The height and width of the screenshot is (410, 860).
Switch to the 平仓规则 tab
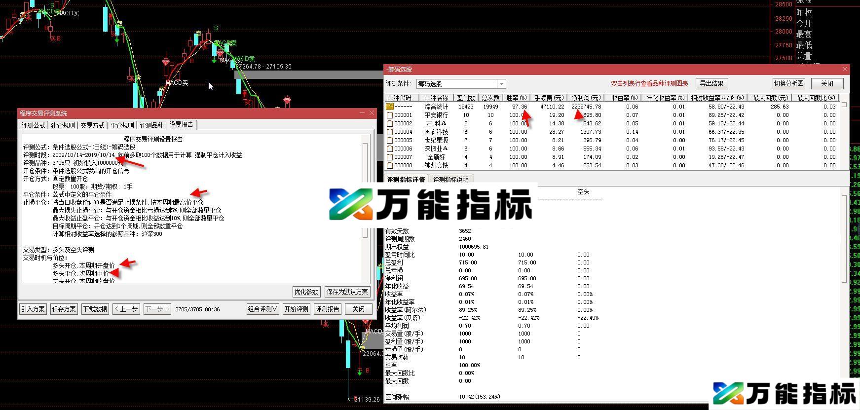122,125
